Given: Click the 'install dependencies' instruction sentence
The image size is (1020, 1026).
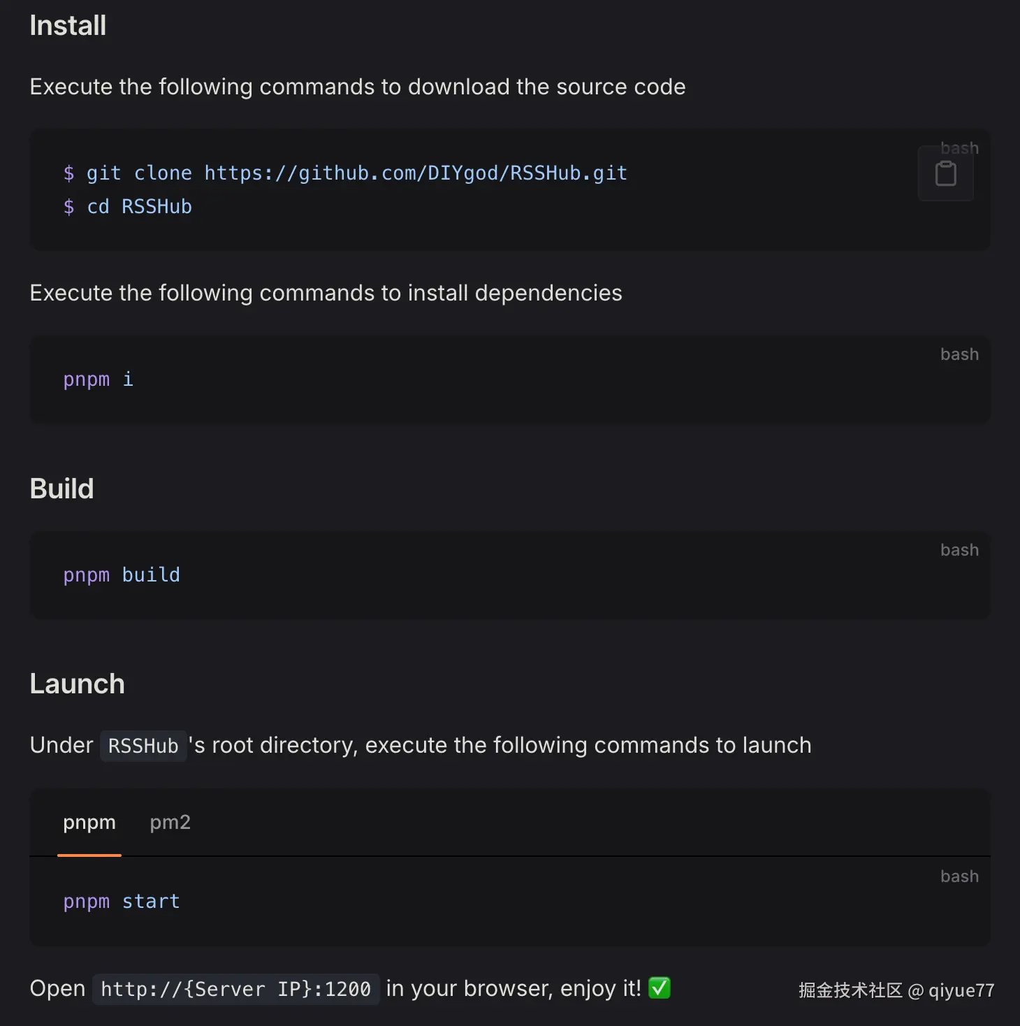Looking at the screenshot, I should click(x=326, y=293).
